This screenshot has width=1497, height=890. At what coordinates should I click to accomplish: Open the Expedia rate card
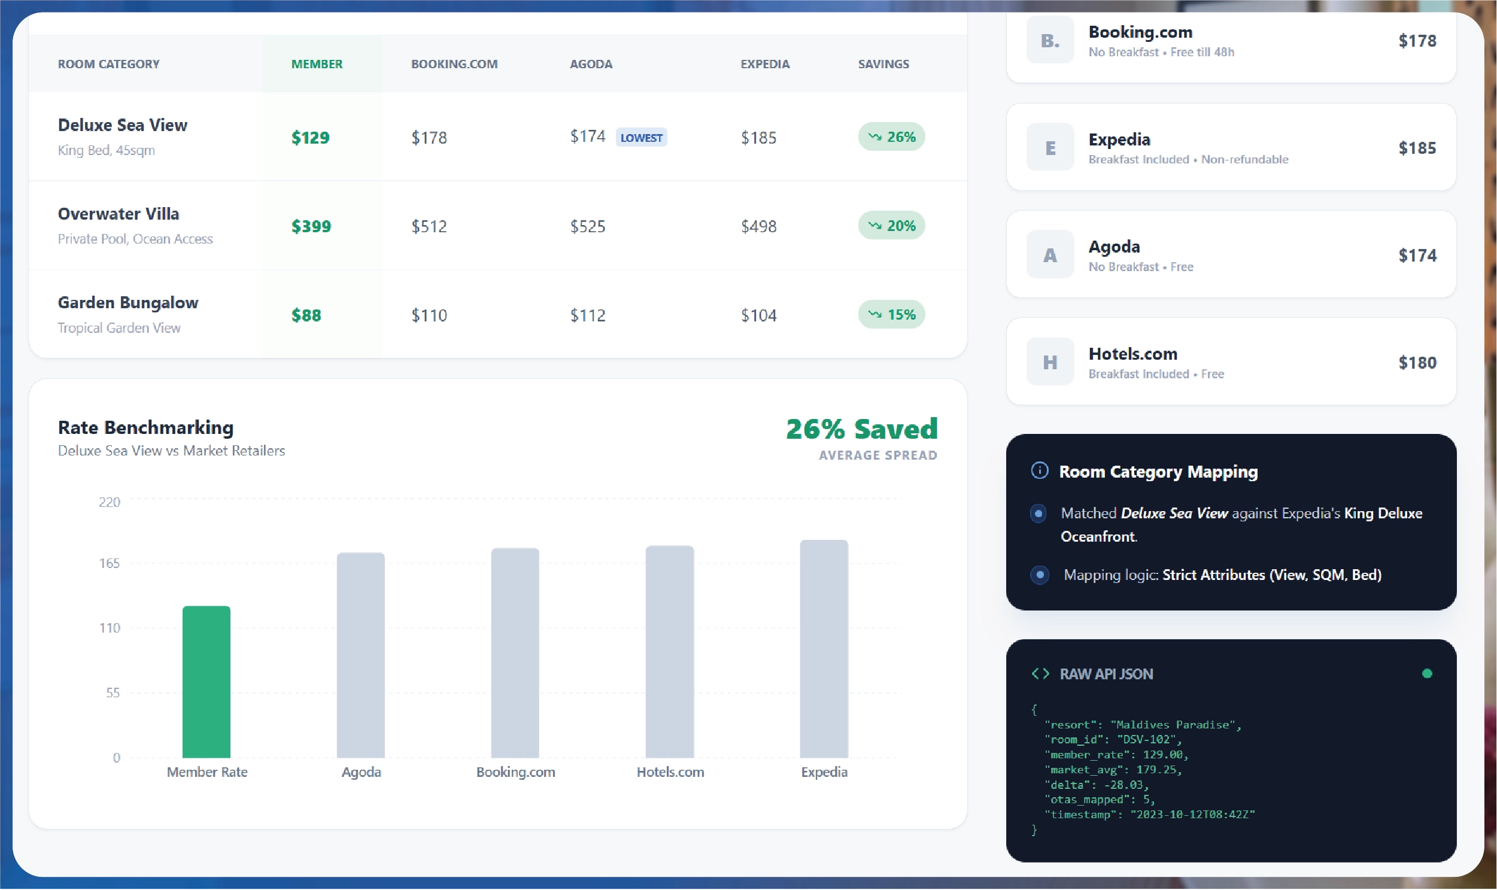(x=1231, y=147)
